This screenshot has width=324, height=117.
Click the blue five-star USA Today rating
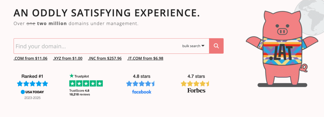point(33,83)
